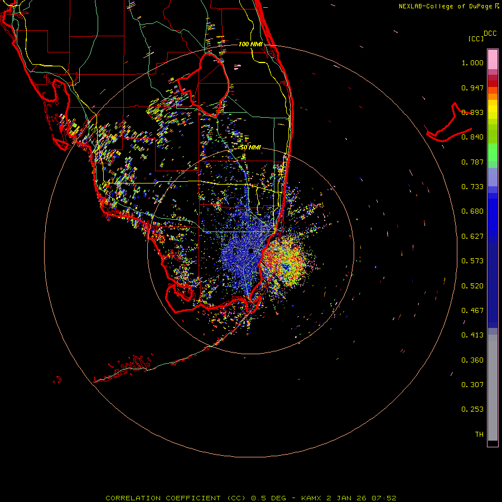Select the 0.733 scale value
Image resolution: width=502 pixels, height=502 pixels.
(472, 187)
